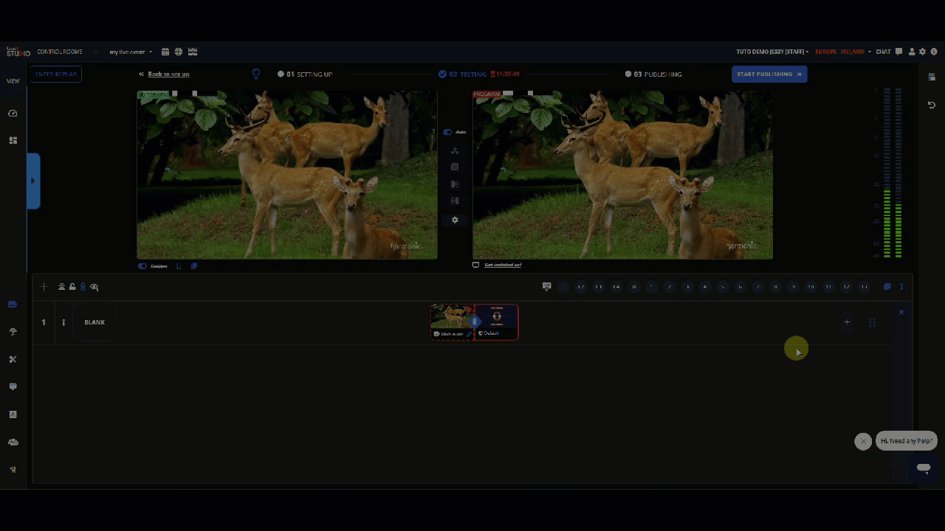Toggle the eye visibility icon in timeline toolbar
The width and height of the screenshot is (945, 531).
[x=94, y=287]
